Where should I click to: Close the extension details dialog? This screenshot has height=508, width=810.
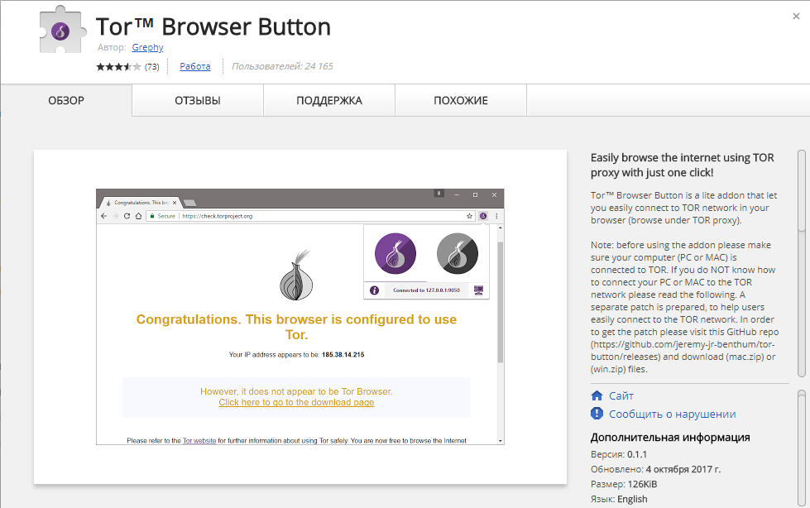click(x=796, y=17)
